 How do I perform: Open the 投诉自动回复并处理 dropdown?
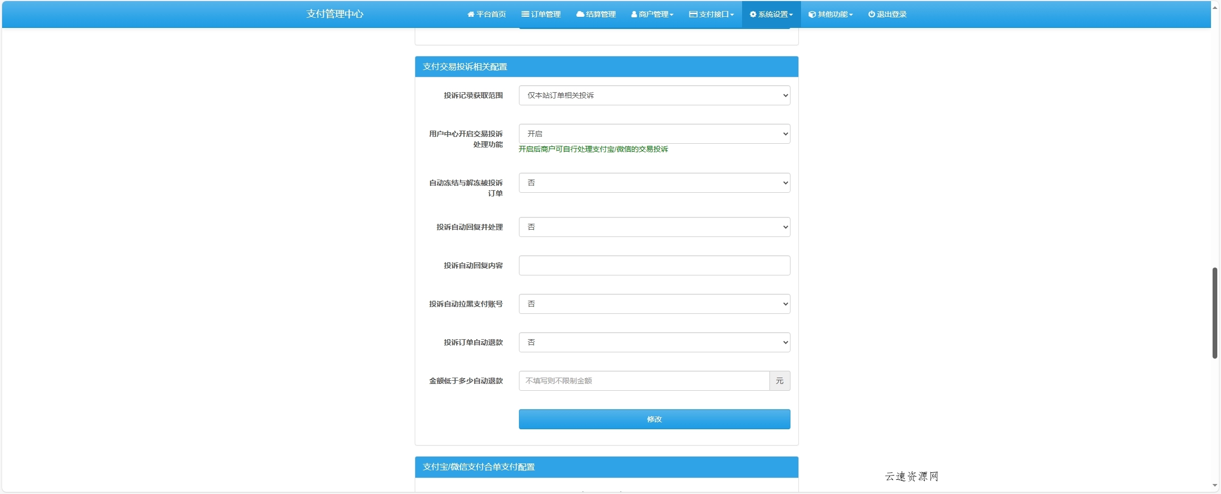[x=654, y=226]
